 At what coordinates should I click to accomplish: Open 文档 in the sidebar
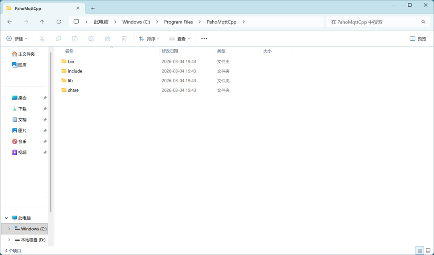click(19, 119)
